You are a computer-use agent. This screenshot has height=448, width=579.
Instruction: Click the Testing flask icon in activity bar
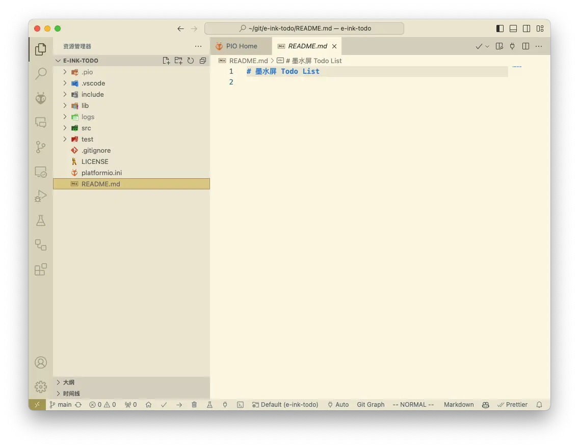point(41,220)
